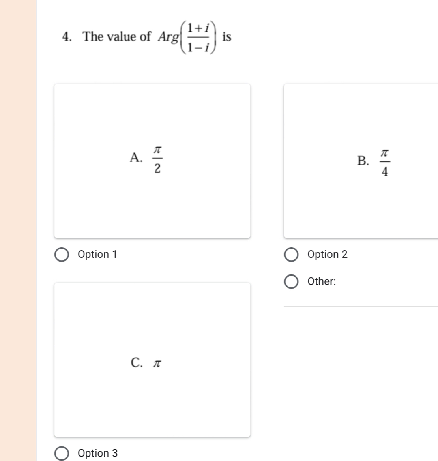Choose the Other radio button
This screenshot has height=461, width=438.
291,282
